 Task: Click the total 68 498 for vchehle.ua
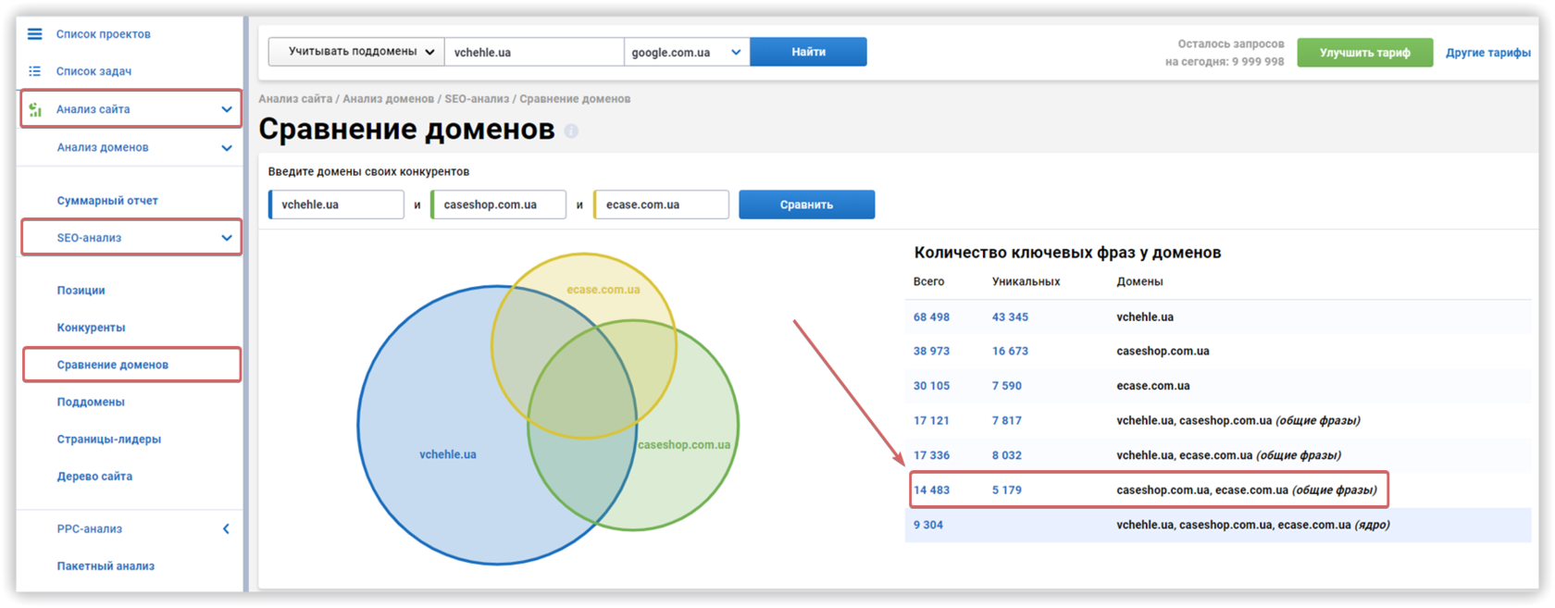coord(931,317)
